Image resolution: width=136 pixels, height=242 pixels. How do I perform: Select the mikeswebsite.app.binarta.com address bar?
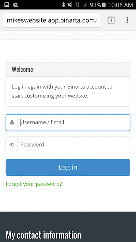(x=52, y=20)
